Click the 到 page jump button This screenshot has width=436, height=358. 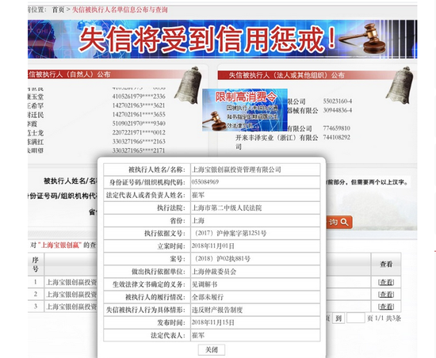coord(338,318)
